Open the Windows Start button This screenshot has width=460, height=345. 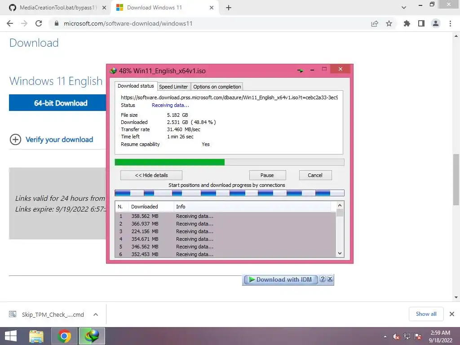click(x=11, y=336)
